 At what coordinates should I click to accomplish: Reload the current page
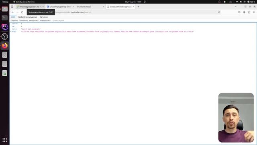22,12
